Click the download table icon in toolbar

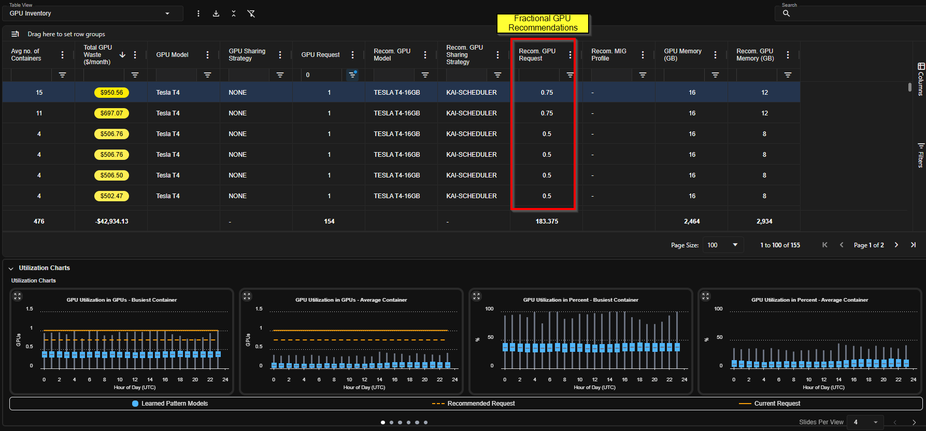[x=216, y=13]
